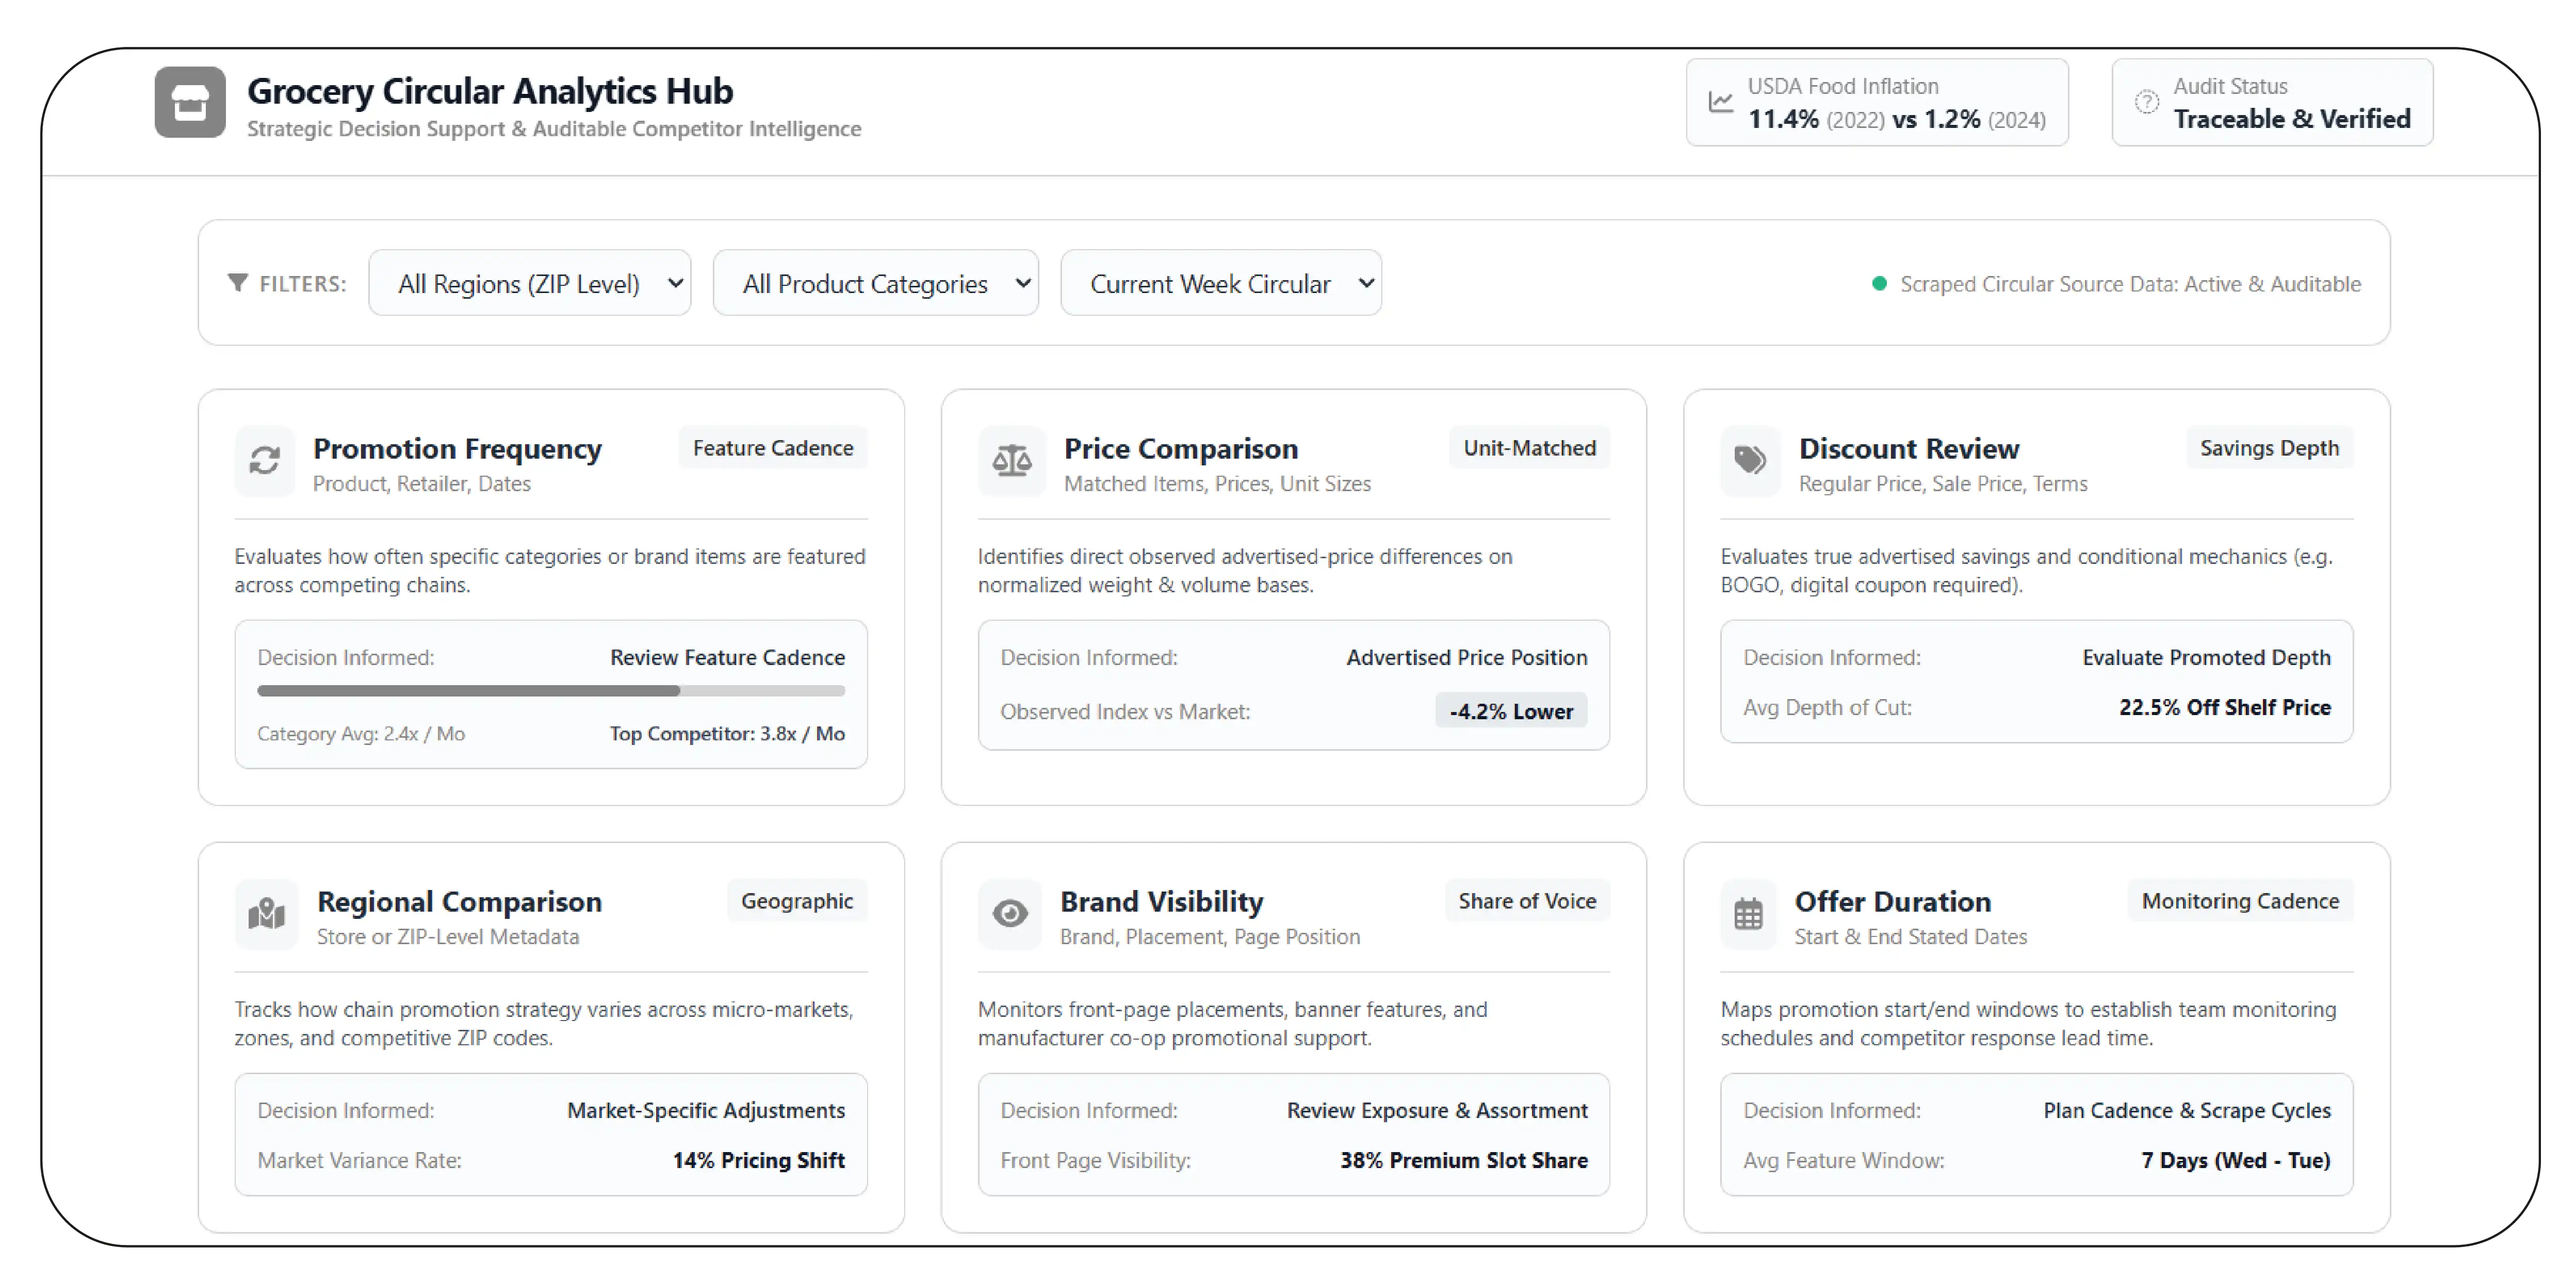Click the Regional Comparison card title
Image resolution: width=2576 pixels, height=1279 pixels.
(x=459, y=902)
